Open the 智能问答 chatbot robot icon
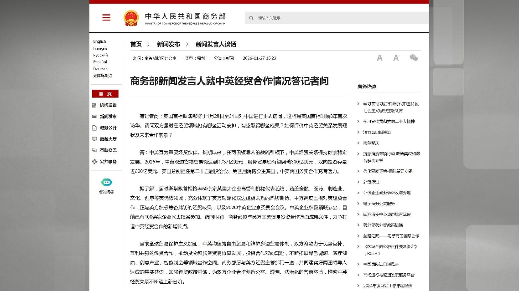Screen dimensions: 519x291 [106, 183]
